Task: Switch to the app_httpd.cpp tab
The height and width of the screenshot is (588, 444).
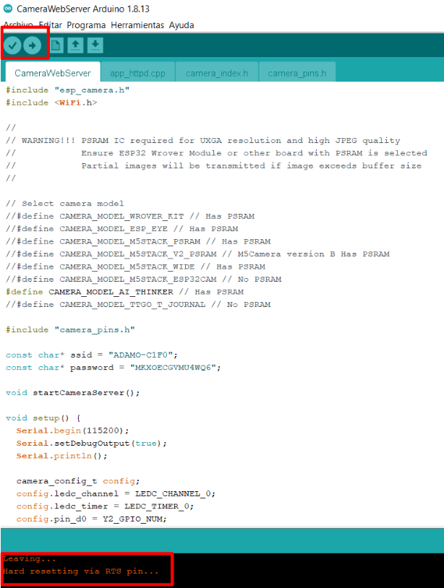Action: pyautogui.click(x=137, y=73)
